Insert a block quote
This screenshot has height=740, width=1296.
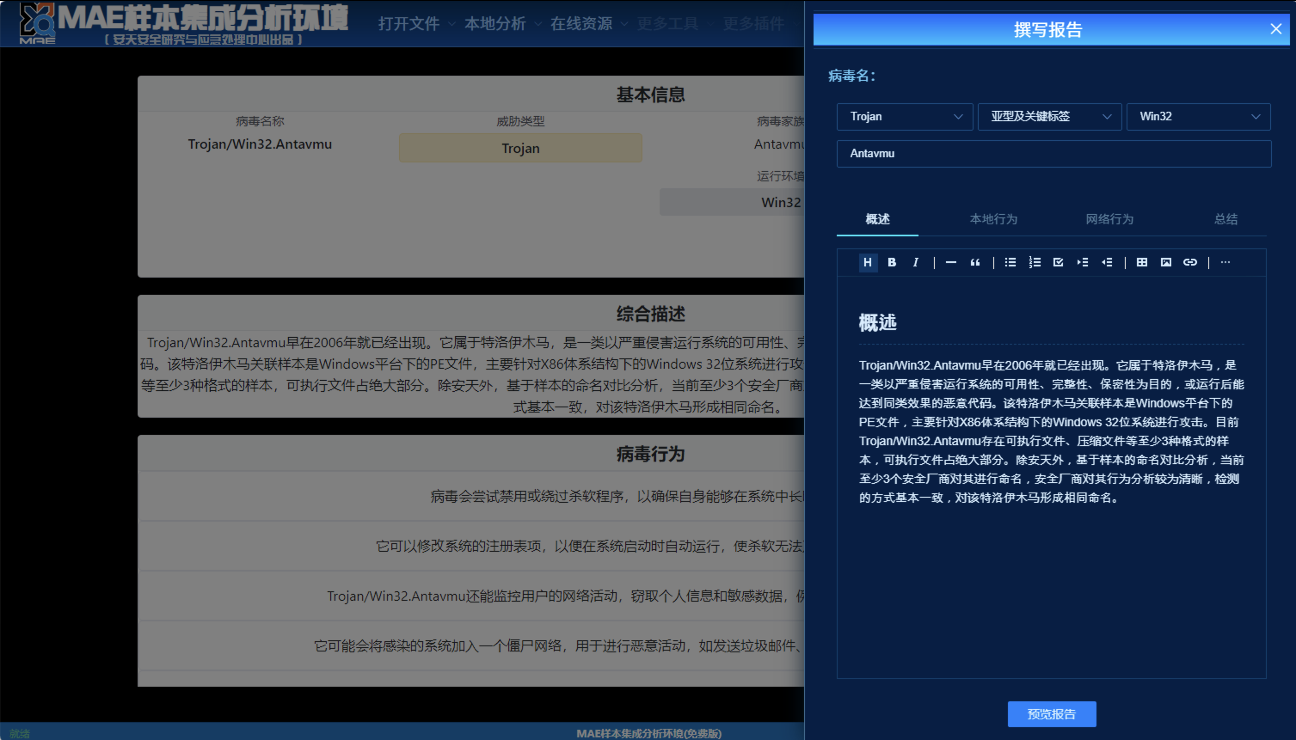pos(975,262)
